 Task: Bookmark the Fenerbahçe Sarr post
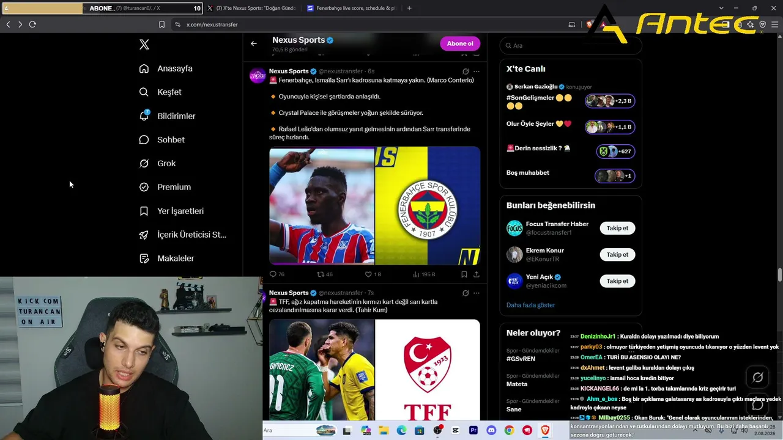click(x=464, y=274)
